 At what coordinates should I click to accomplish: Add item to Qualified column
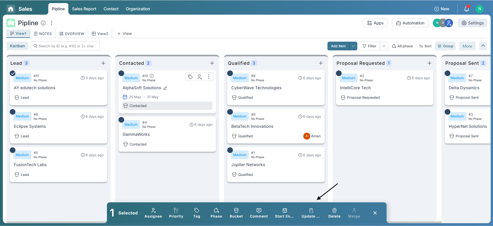pos(321,63)
